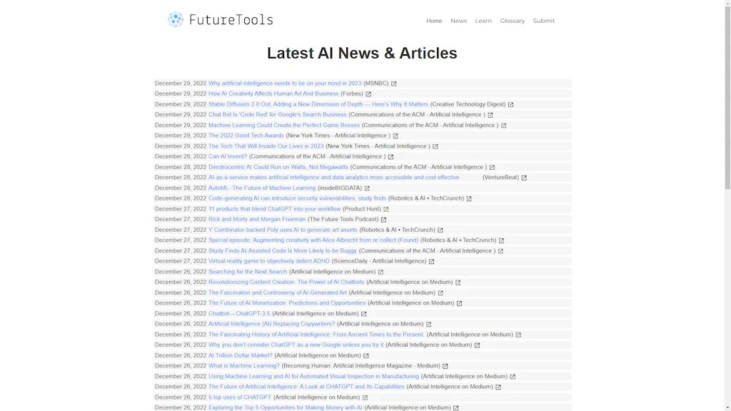
Task: Click the FutureTools logo icon
Action: point(173,19)
